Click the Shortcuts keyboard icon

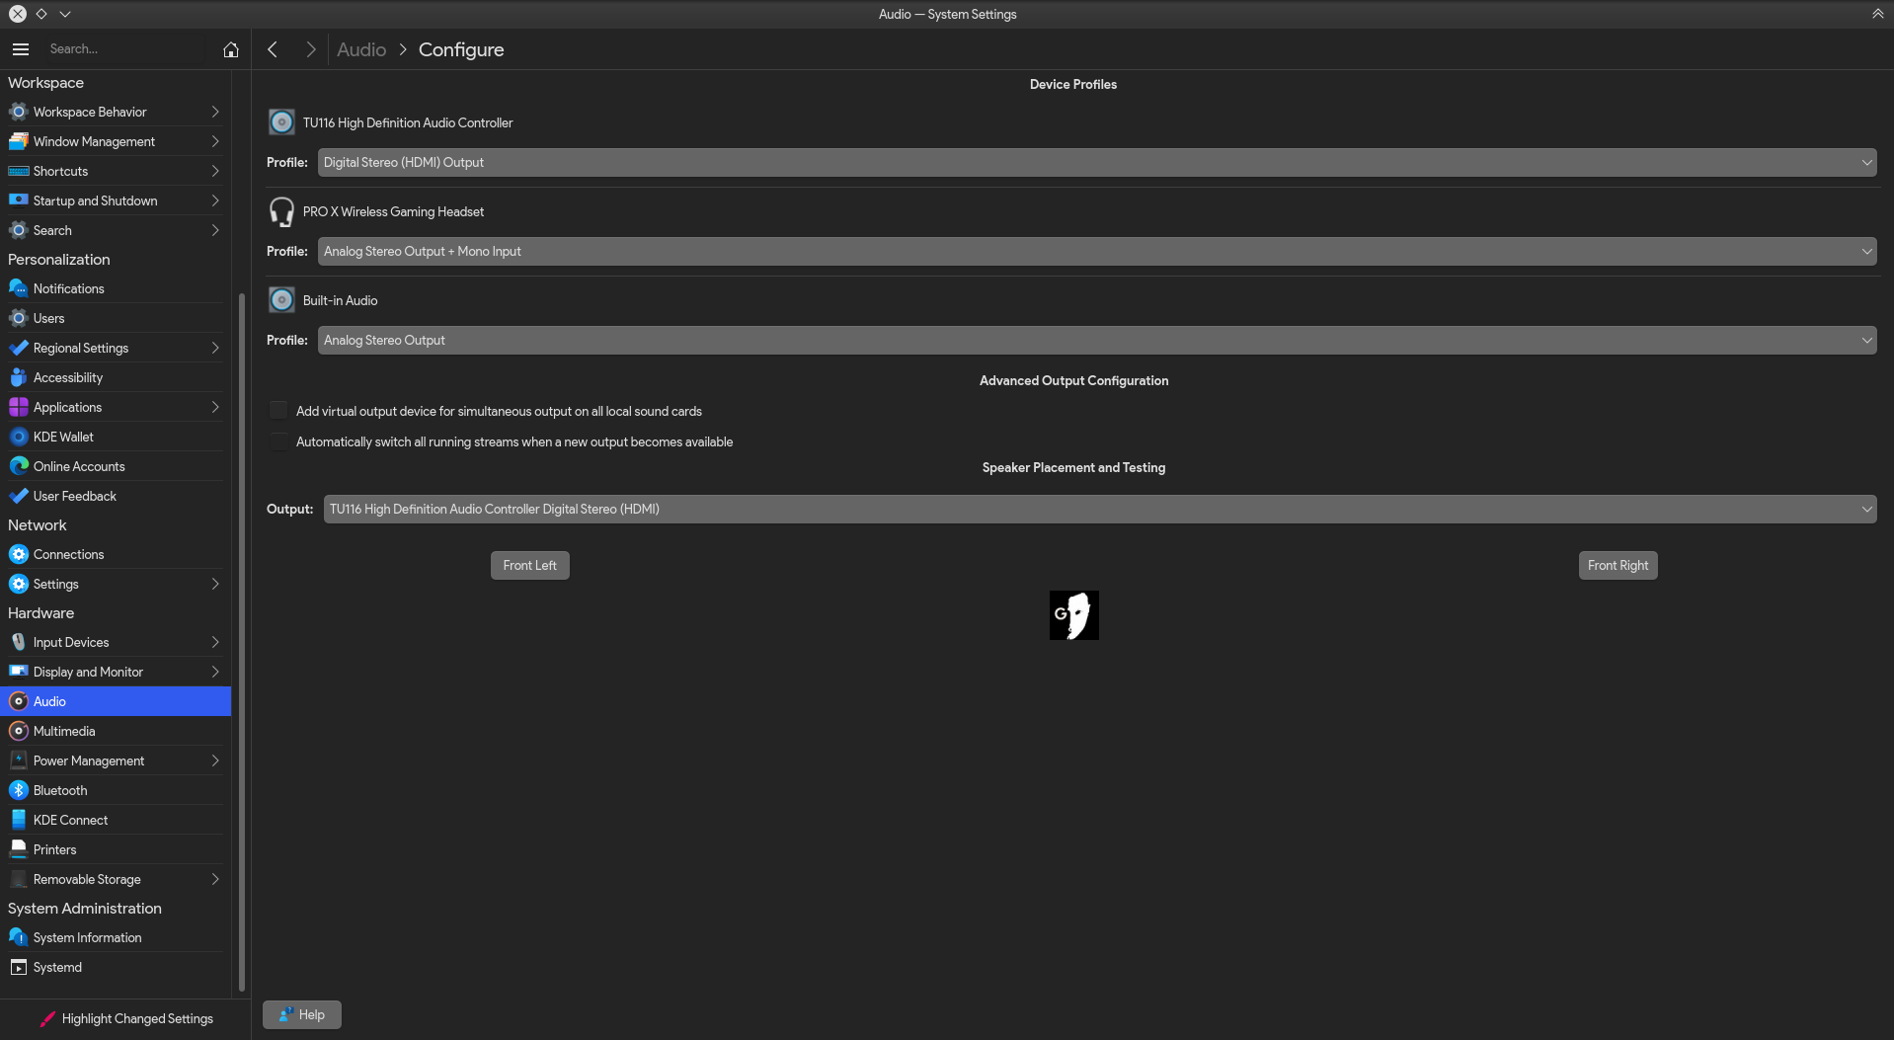(18, 171)
